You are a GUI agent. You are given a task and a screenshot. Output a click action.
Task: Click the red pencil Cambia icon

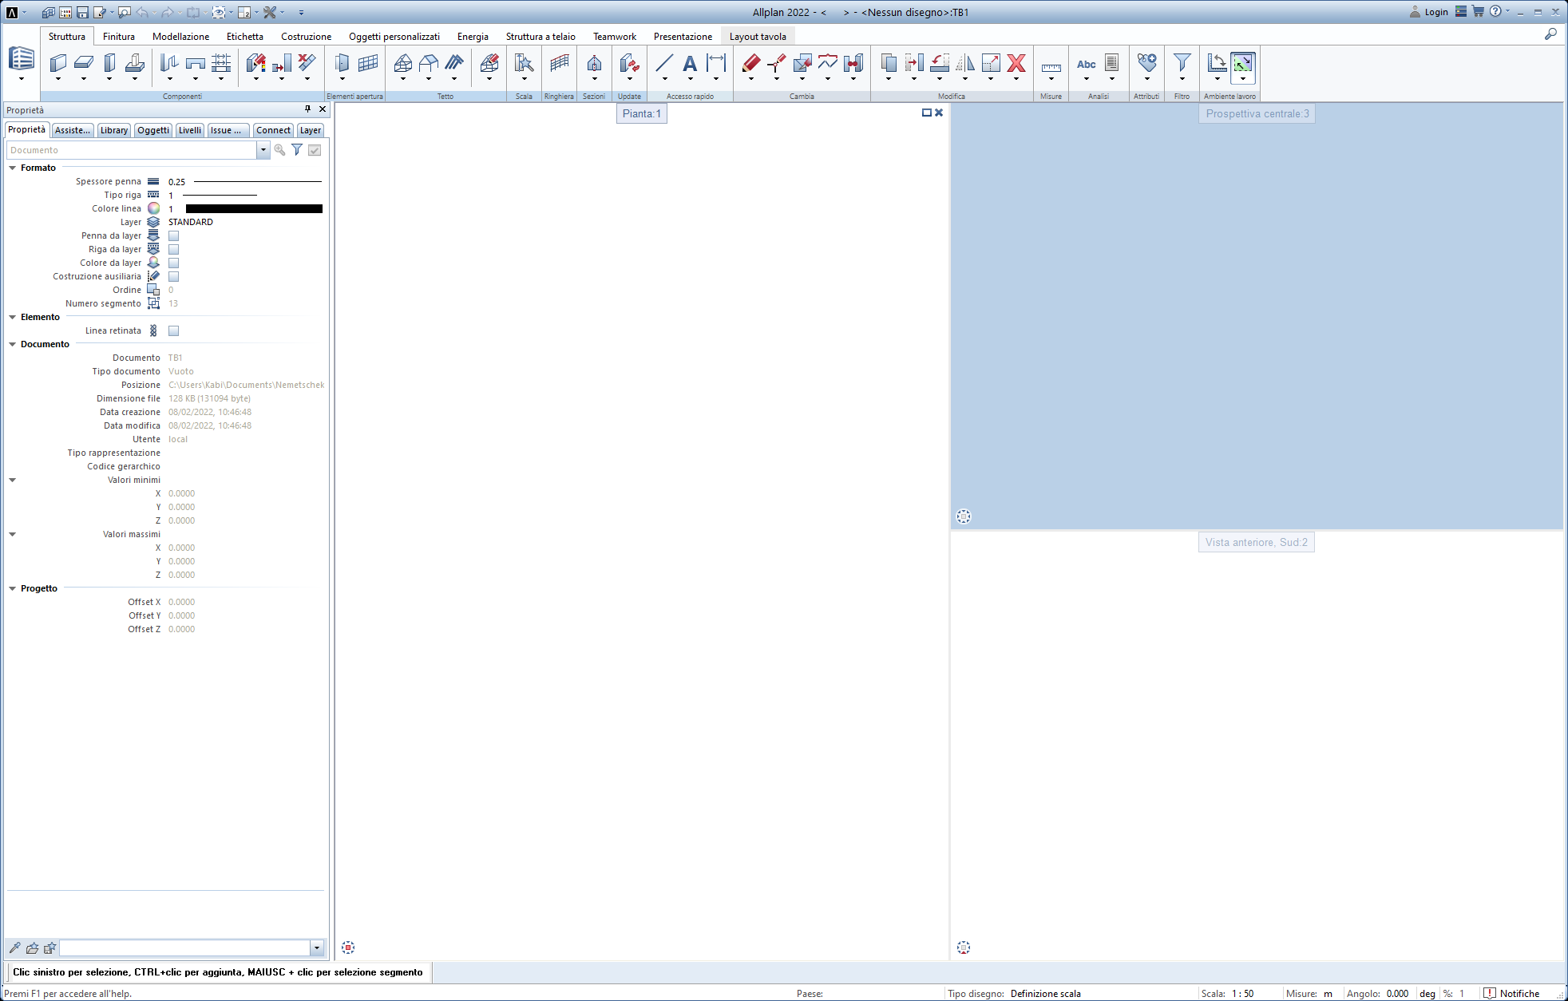(x=750, y=63)
